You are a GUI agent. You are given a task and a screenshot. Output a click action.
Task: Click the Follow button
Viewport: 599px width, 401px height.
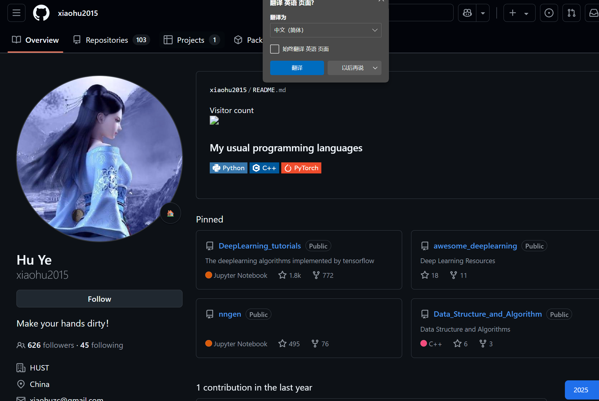[x=99, y=298]
